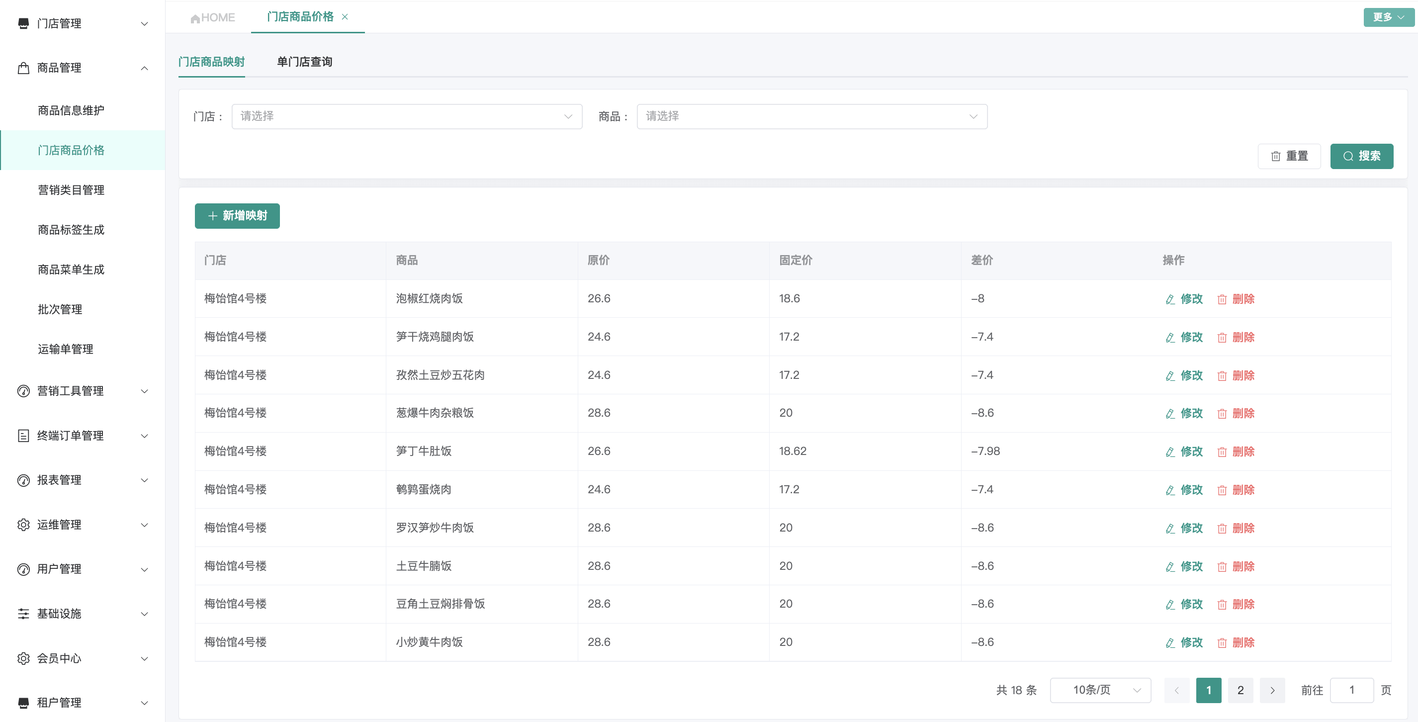Click trash icon for 笋干烧鸡腿肉饭 row
1418x722 pixels.
1222,337
